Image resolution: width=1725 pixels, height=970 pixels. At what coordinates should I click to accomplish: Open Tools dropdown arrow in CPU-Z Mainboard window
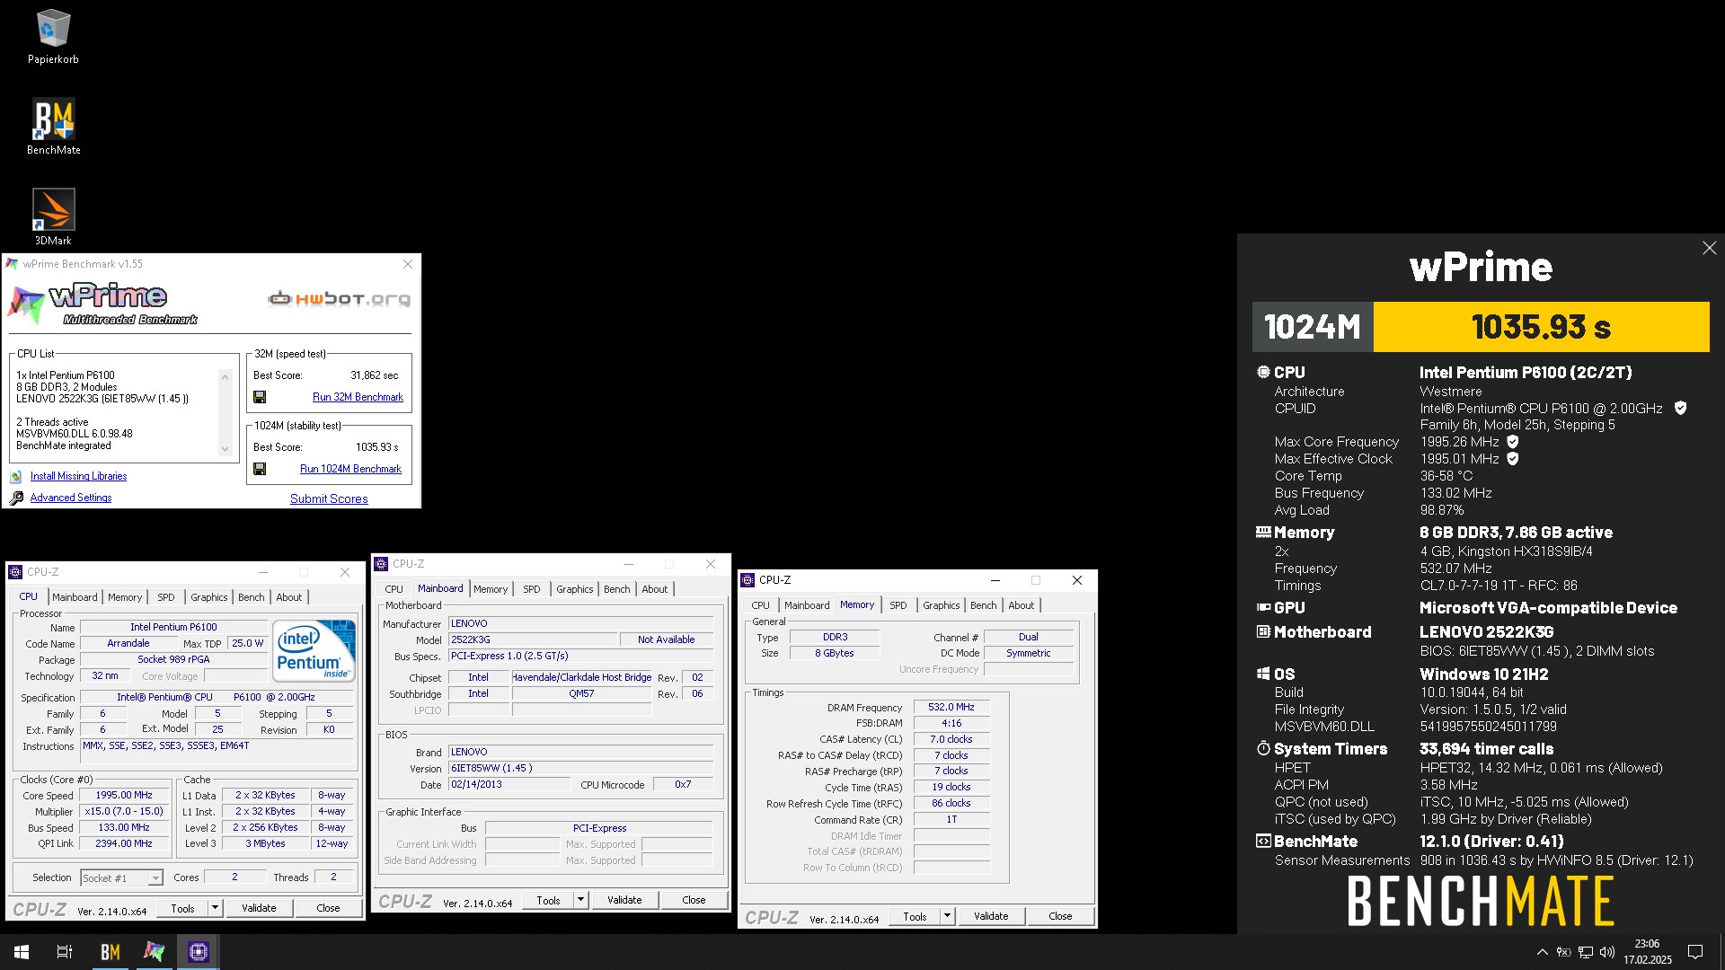tap(581, 900)
